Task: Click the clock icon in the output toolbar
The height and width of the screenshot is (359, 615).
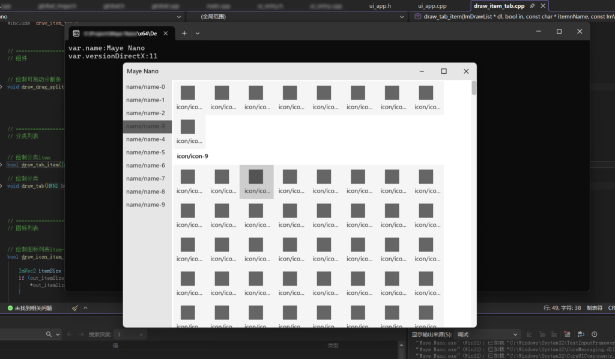Action: [595, 334]
